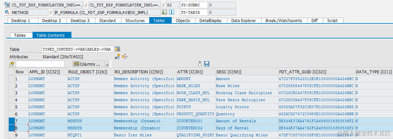Click the light bulb icon
Viewport: 393px width, 139px height.
[x=200, y=64]
